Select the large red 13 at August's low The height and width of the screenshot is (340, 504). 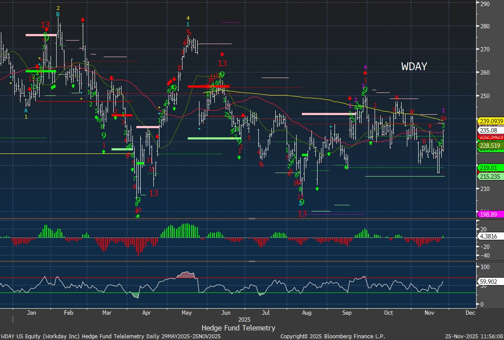point(302,214)
